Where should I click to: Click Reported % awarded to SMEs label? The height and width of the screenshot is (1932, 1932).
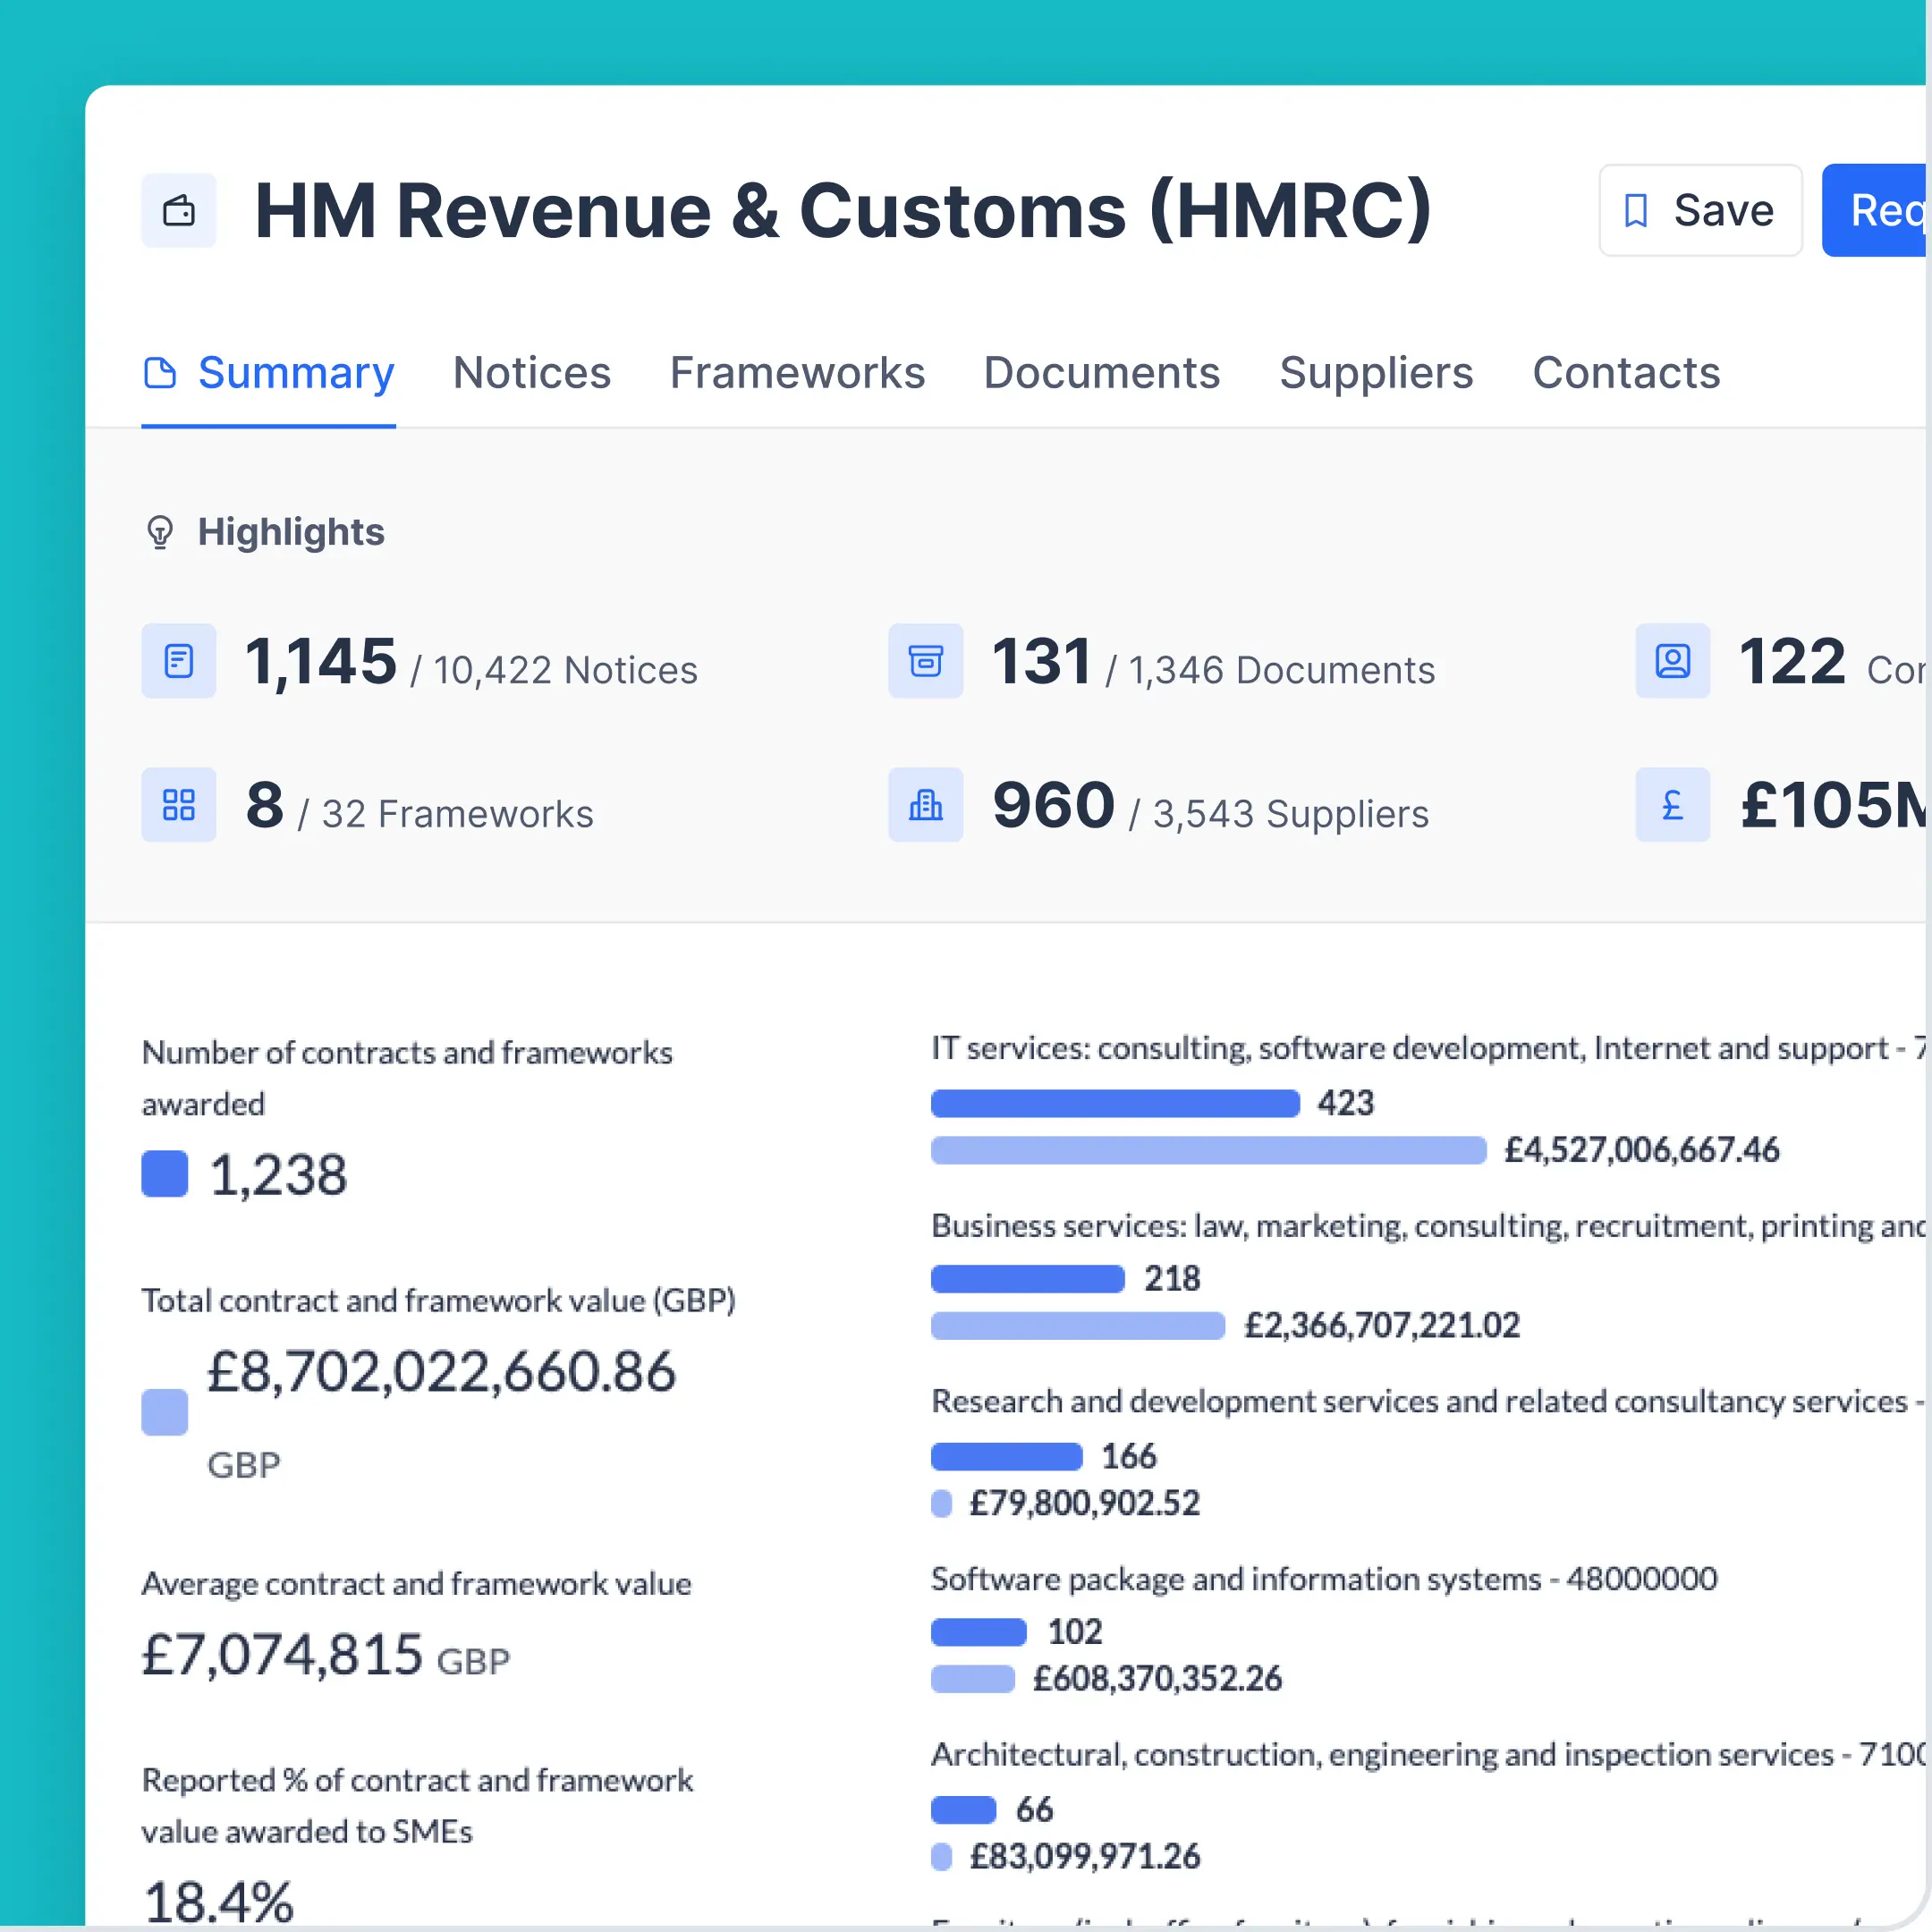(x=417, y=1806)
